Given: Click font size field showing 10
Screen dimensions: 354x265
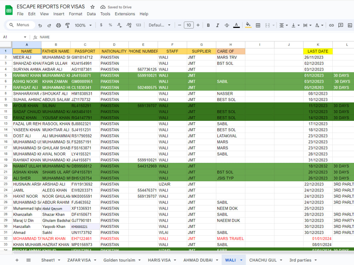Looking at the screenshot, I should [189, 25].
